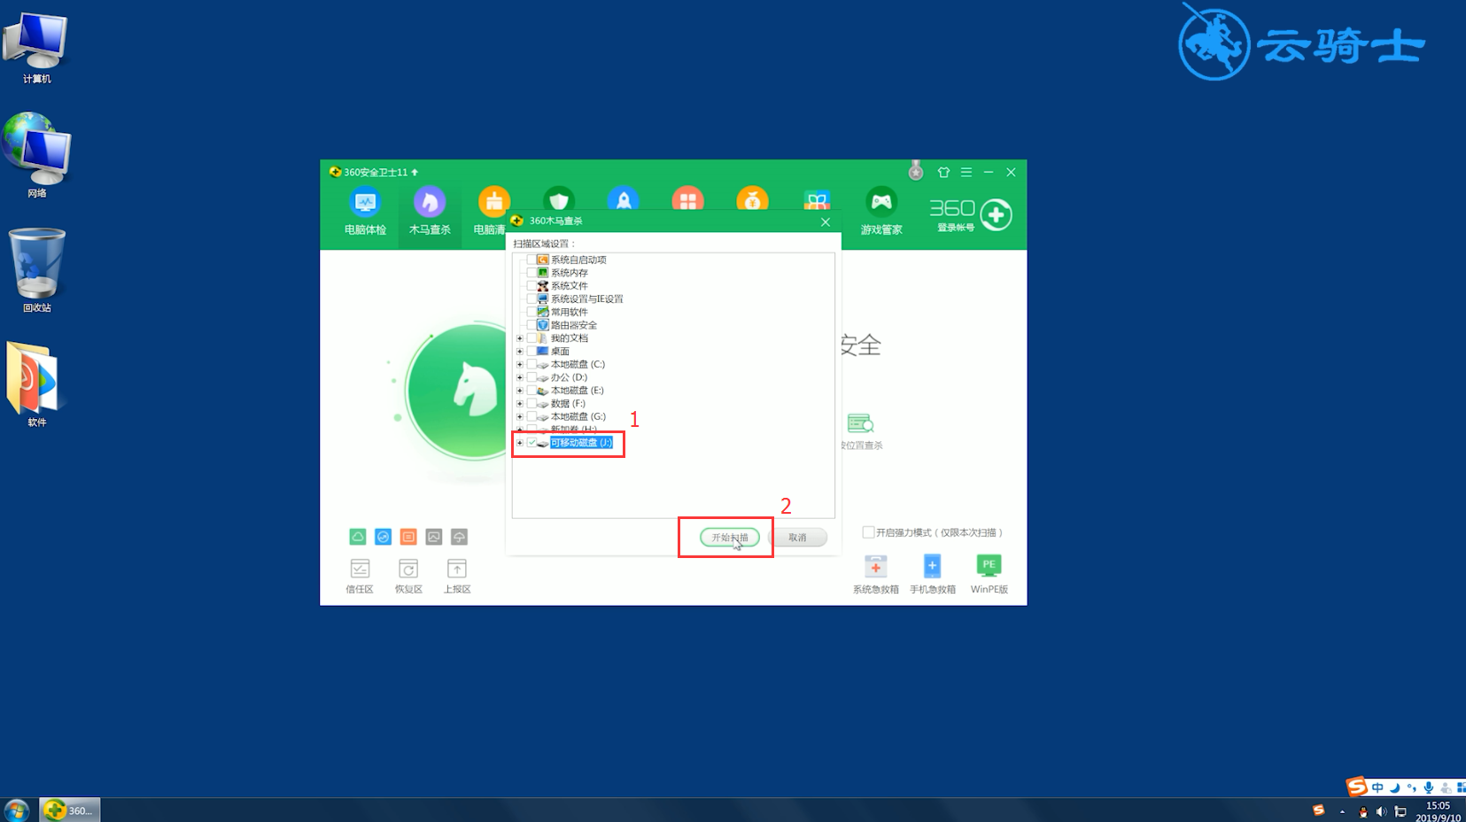Select the 软件 folder on desktop
This screenshot has width=1466, height=822.
(x=36, y=384)
